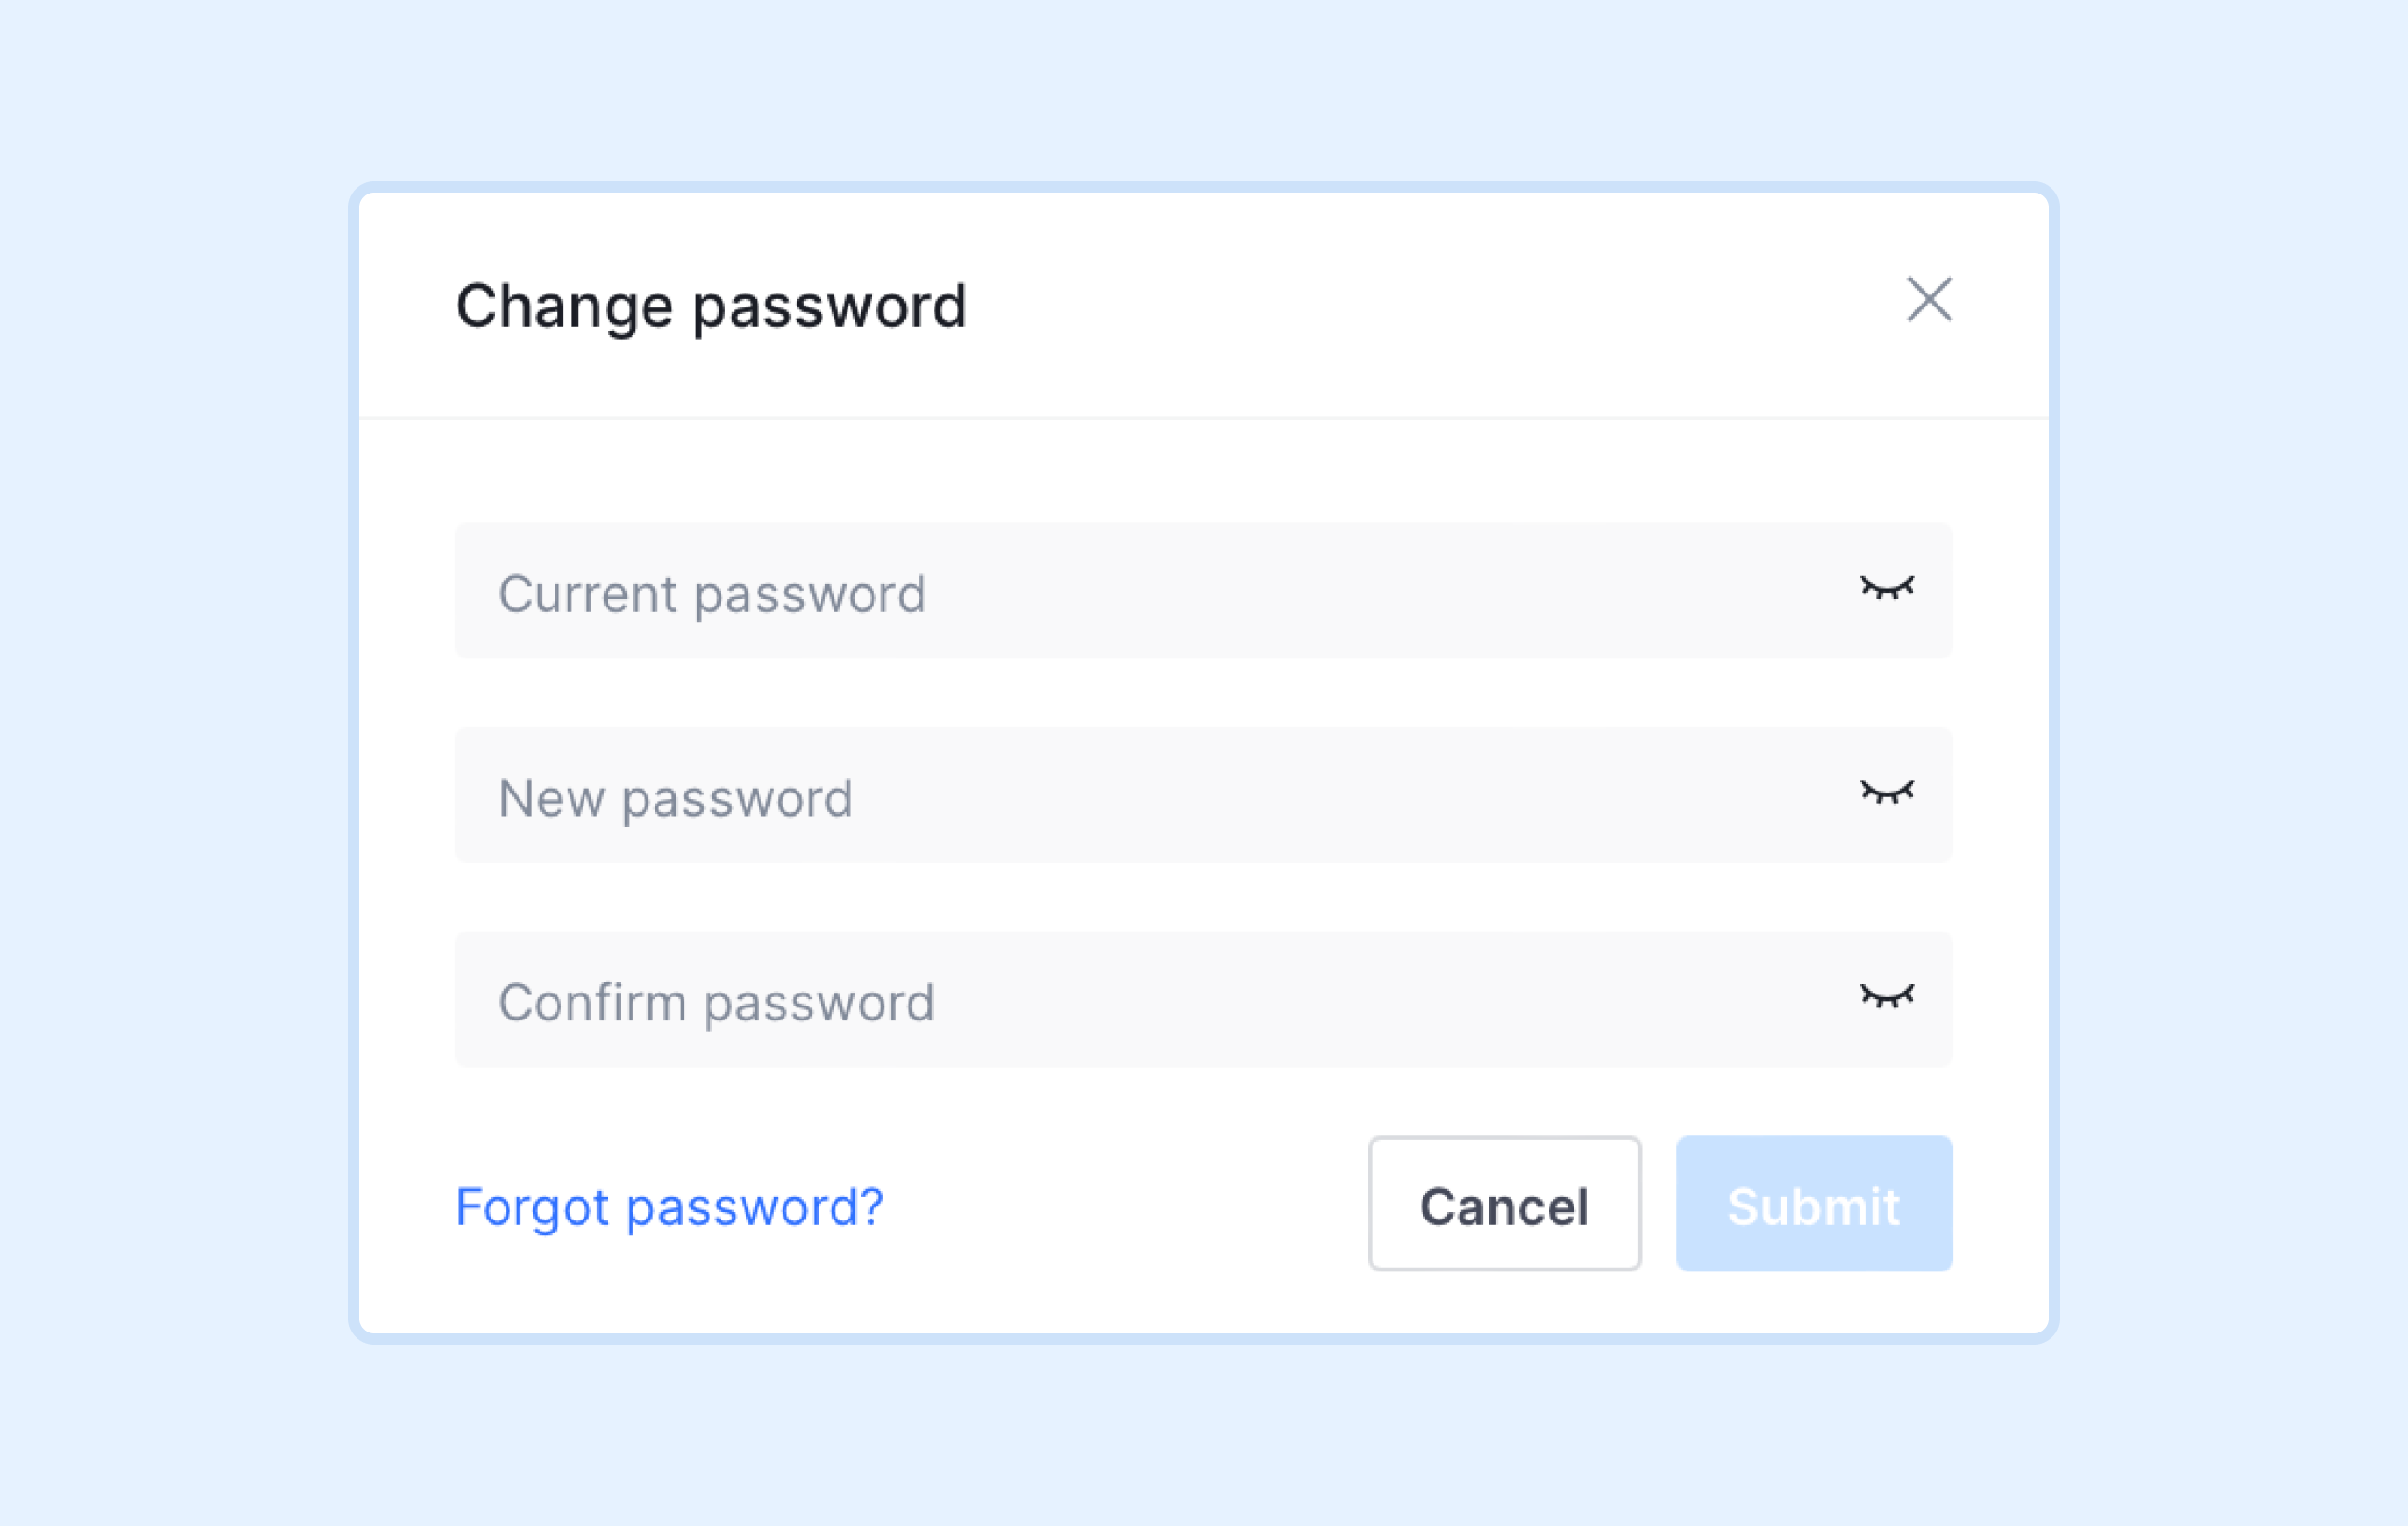
Task: Show the New password text
Action: tap(1887, 791)
